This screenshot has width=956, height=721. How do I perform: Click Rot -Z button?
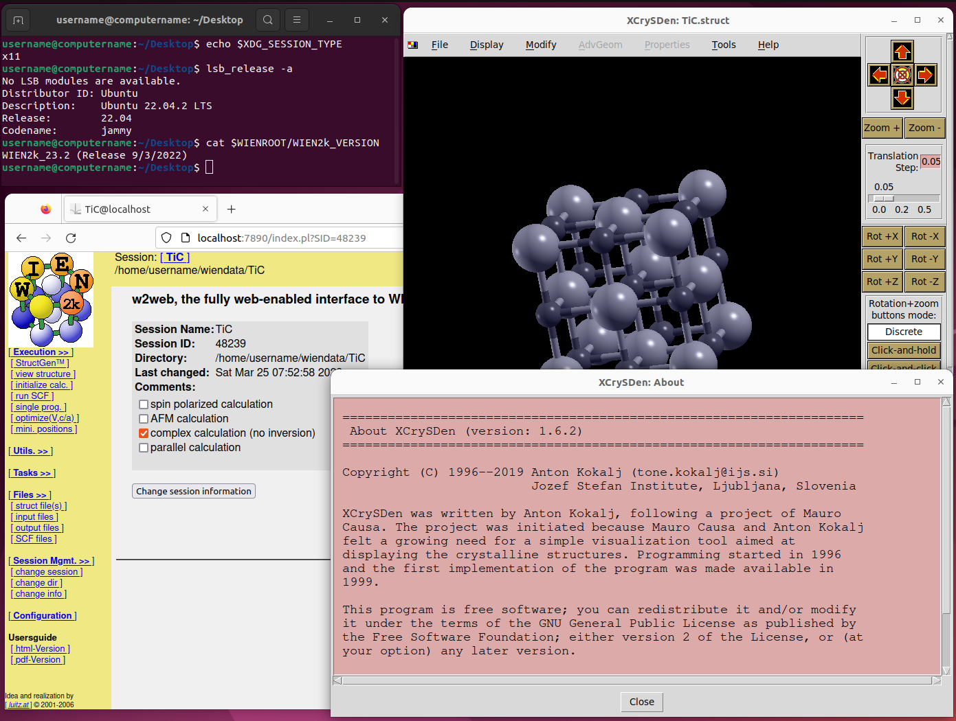[925, 282]
